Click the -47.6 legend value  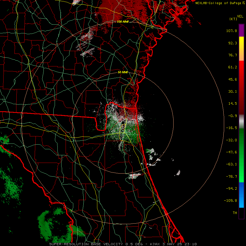click(232, 152)
